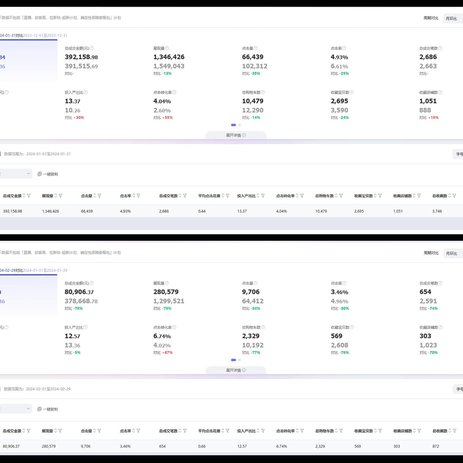Click filter icon for 平均点击花费 in January table

click(x=227, y=196)
